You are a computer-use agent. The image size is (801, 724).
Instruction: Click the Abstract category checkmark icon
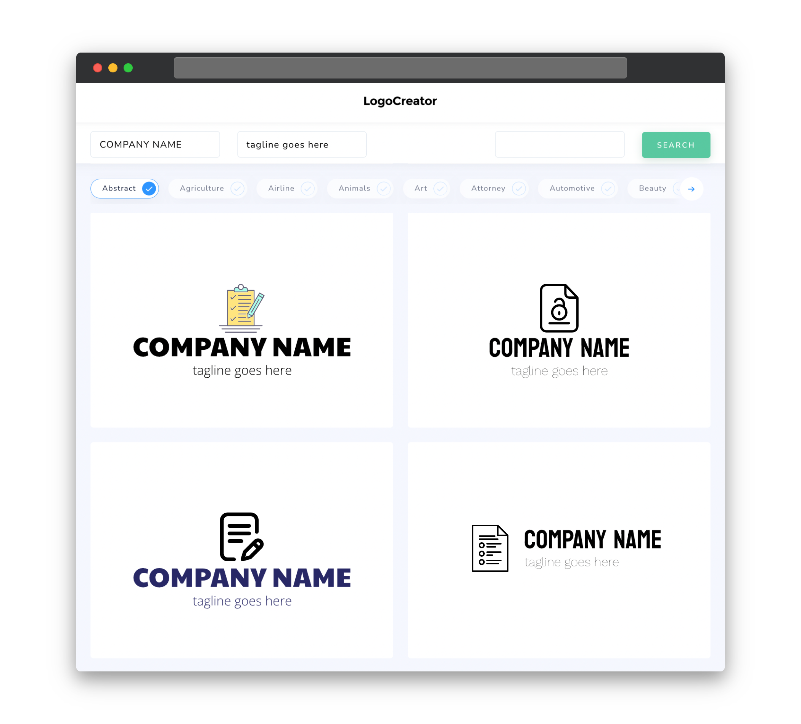(x=149, y=188)
